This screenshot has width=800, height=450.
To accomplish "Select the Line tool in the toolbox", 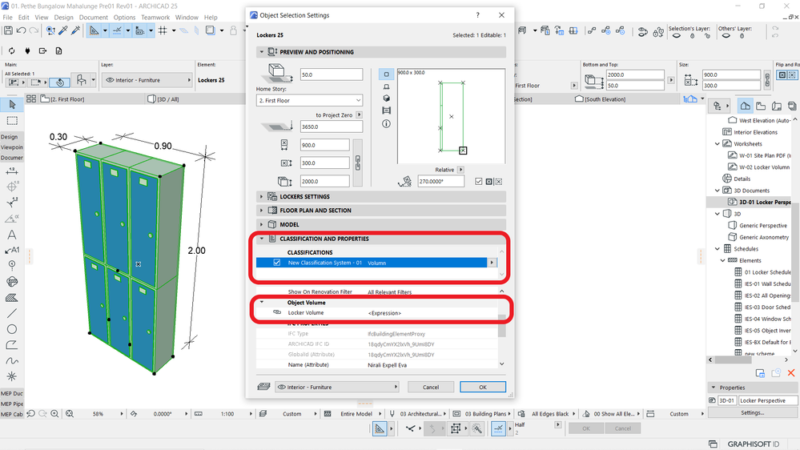I will click(12, 313).
